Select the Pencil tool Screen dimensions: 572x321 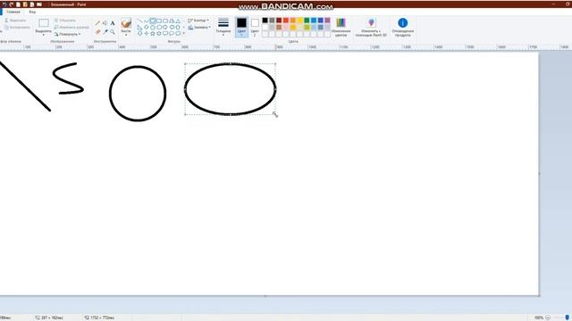pos(97,23)
